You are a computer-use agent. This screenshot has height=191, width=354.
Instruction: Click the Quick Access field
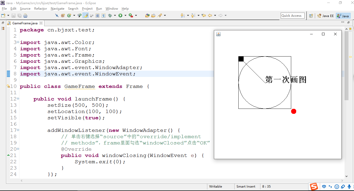coord(293,16)
